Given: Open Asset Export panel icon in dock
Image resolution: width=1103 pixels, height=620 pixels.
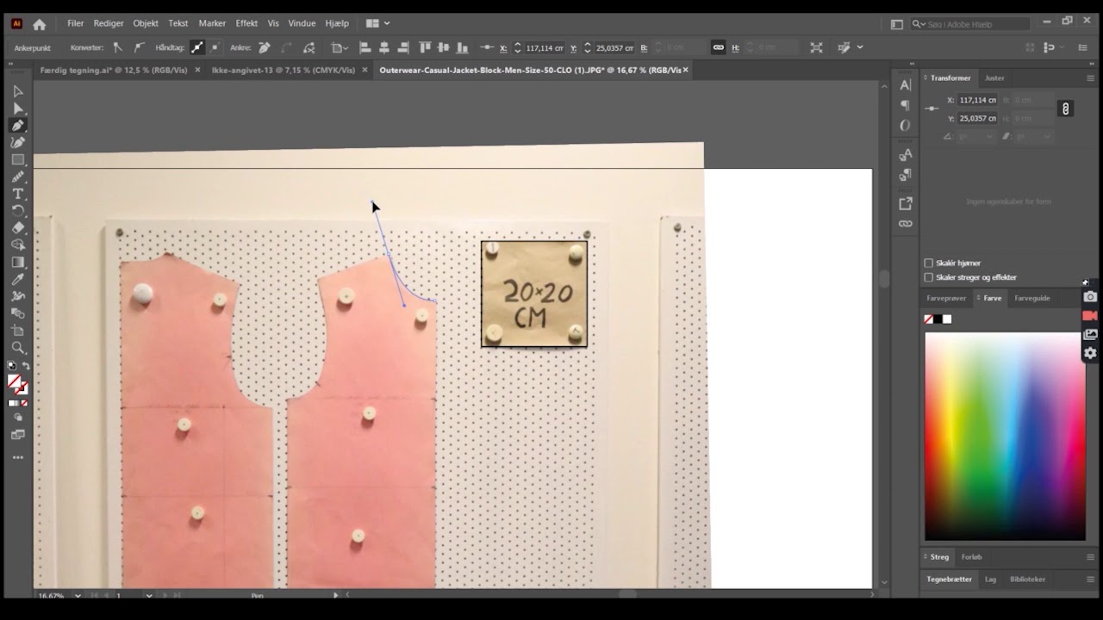Looking at the screenshot, I should click(x=905, y=204).
